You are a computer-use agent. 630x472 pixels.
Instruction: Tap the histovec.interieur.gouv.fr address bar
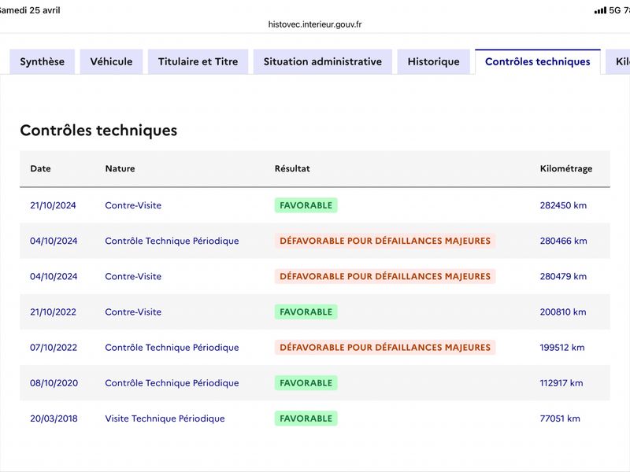[x=315, y=24]
